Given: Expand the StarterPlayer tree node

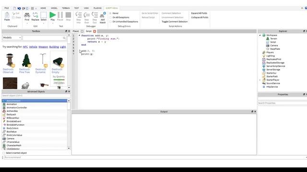Looking at the screenshot, I should [x=260, y=80].
